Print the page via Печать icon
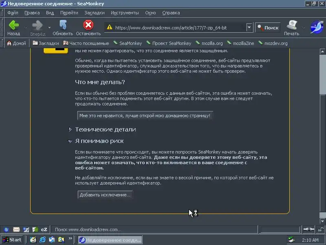This screenshot has width=326, height=245. point(291,27)
